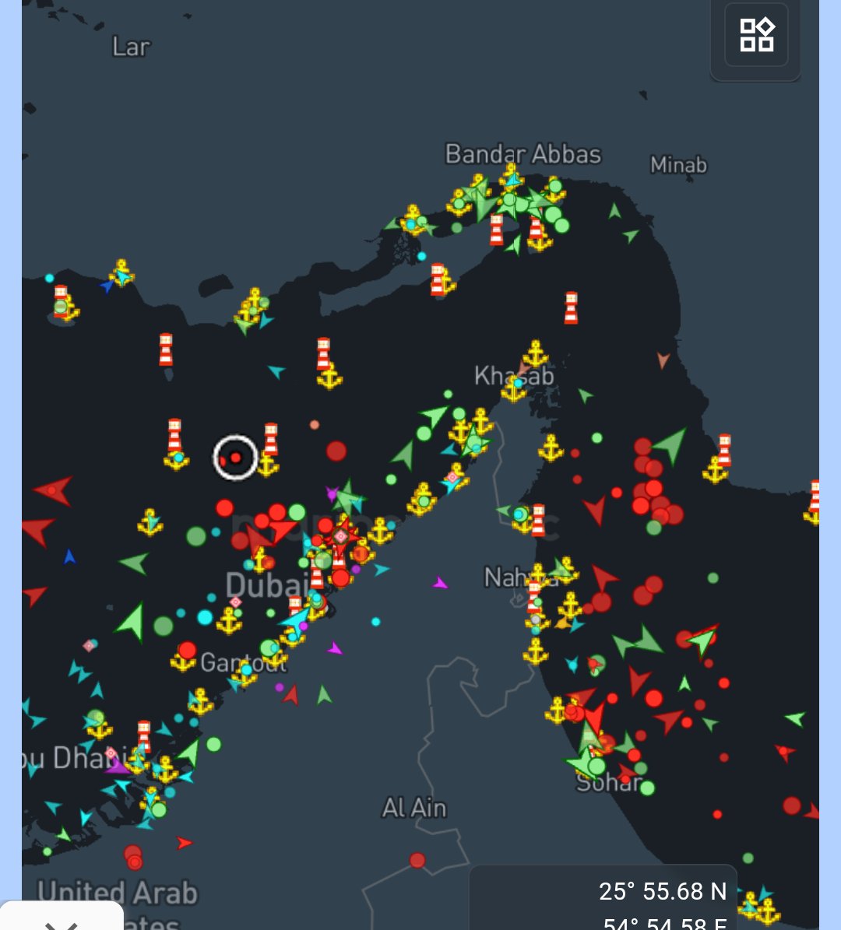Click the anchor icon east of the Musandam peninsula
Screen dimensions: 841x930
551,447
